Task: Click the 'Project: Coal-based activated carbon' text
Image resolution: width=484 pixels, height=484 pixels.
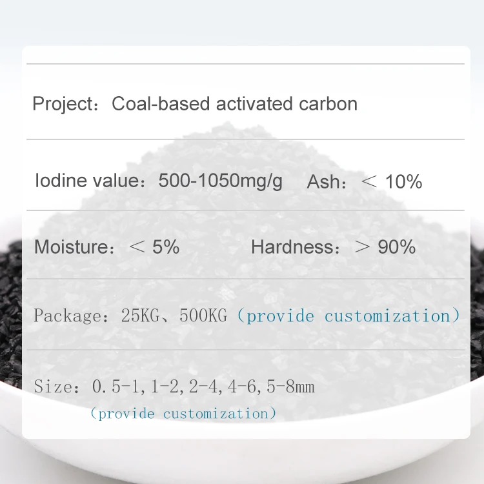Action: [194, 103]
